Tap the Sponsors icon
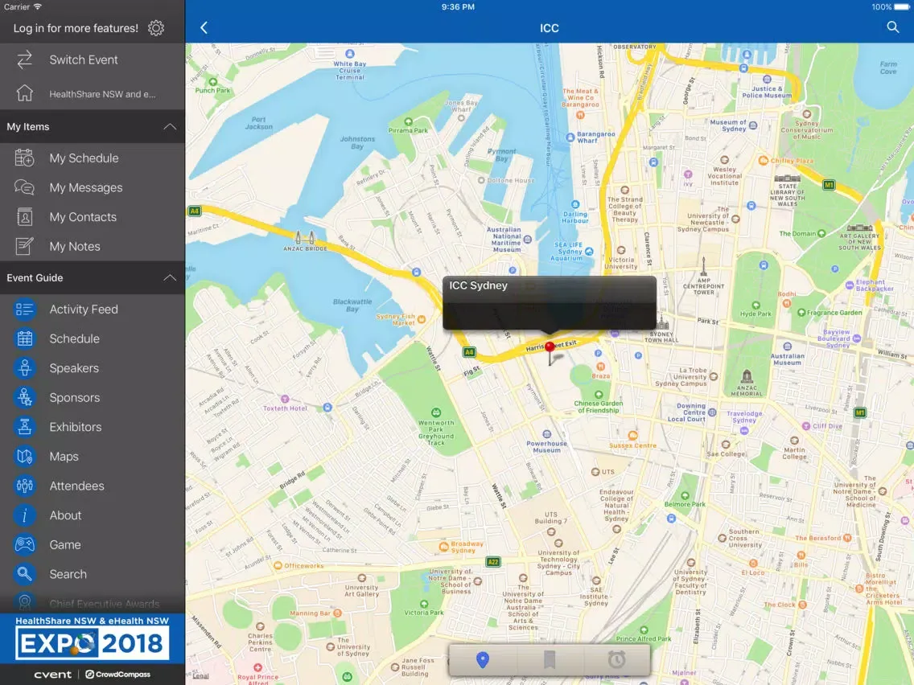Viewport: 914px width, 685px height. point(24,397)
